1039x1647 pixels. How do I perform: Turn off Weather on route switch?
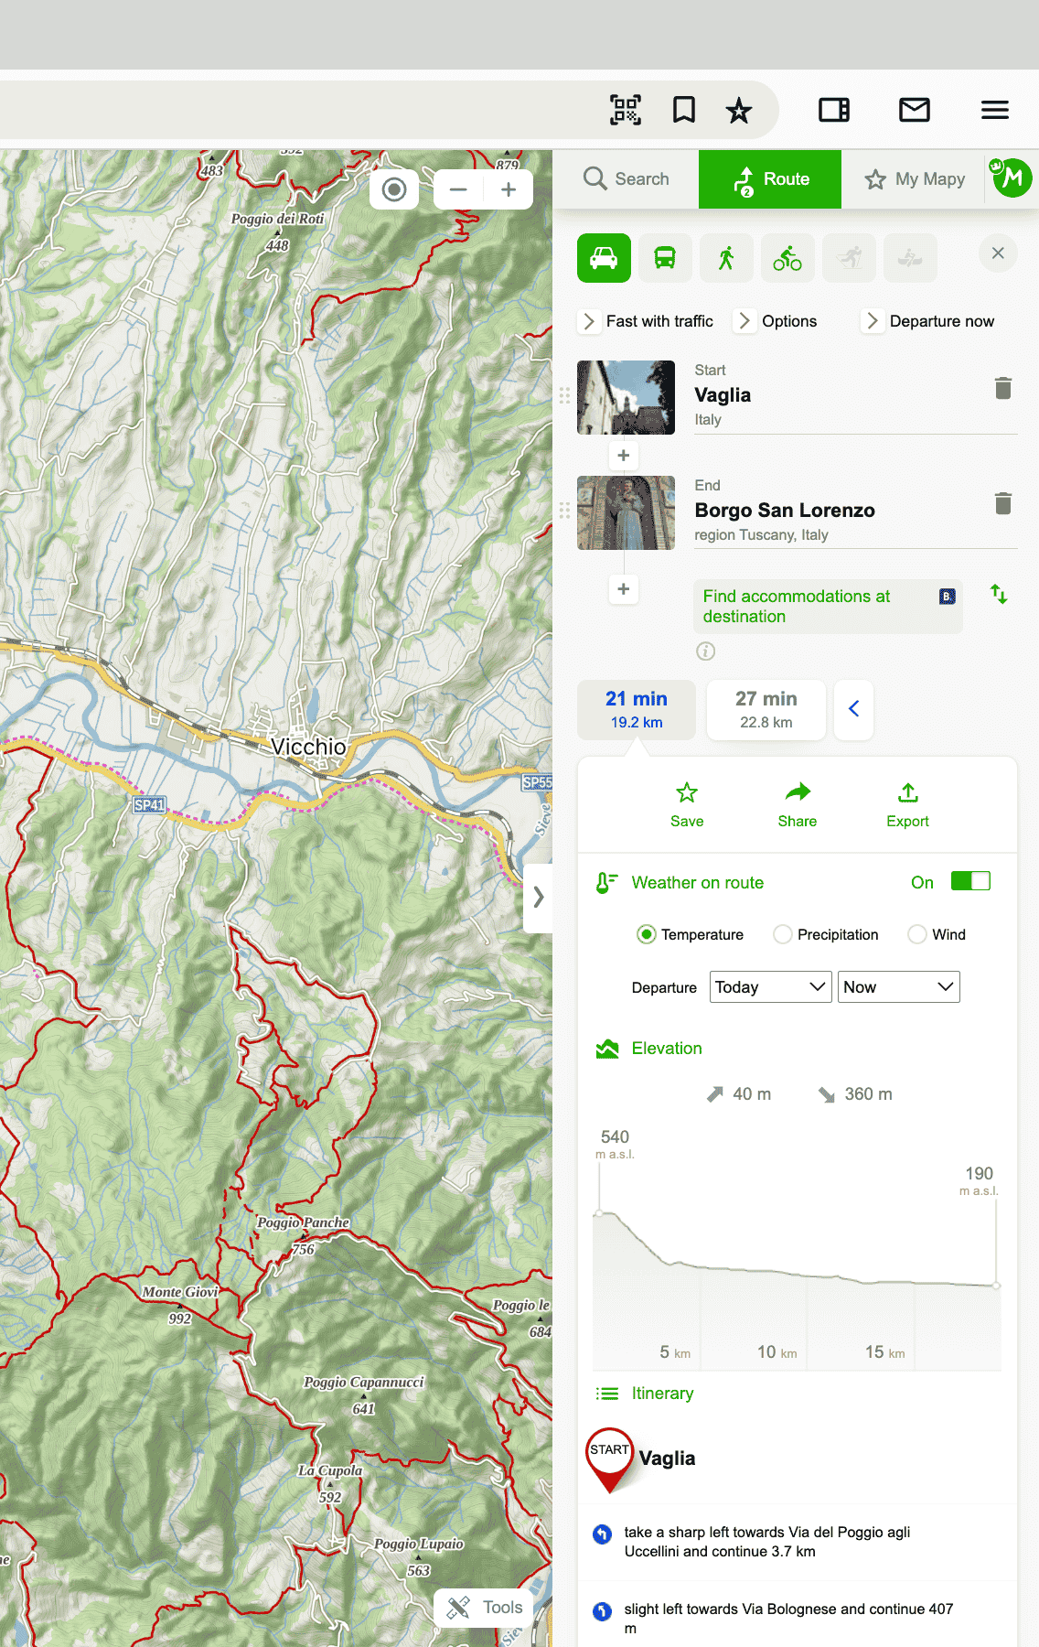[x=970, y=881]
